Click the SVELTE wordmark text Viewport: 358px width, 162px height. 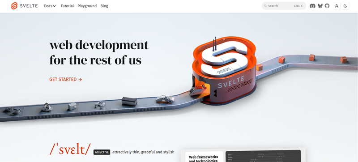(x=29, y=6)
